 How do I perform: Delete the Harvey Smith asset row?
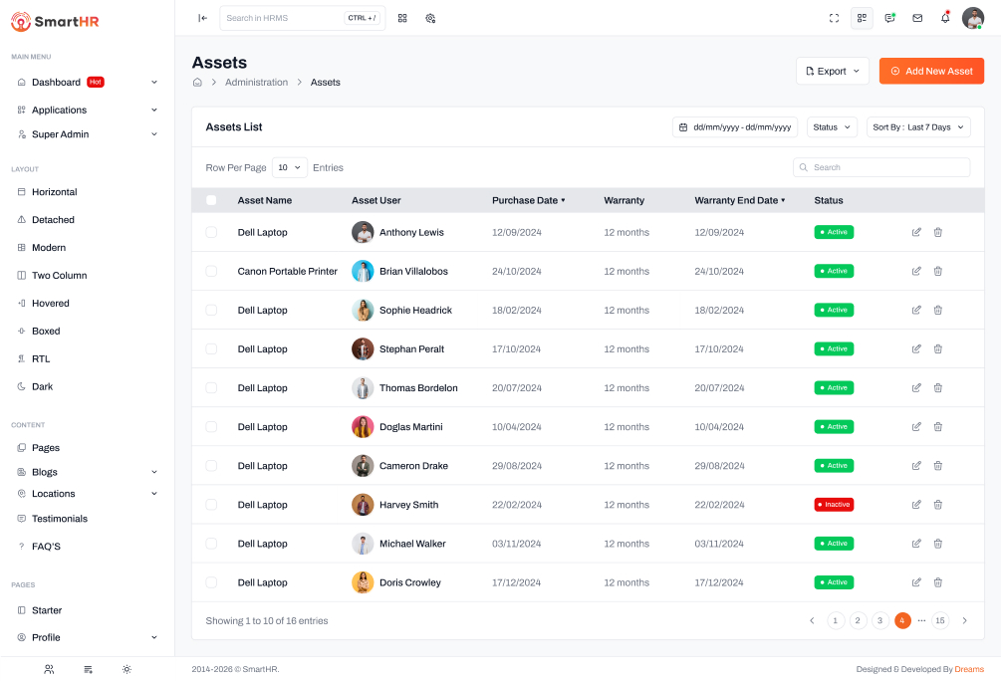(937, 505)
